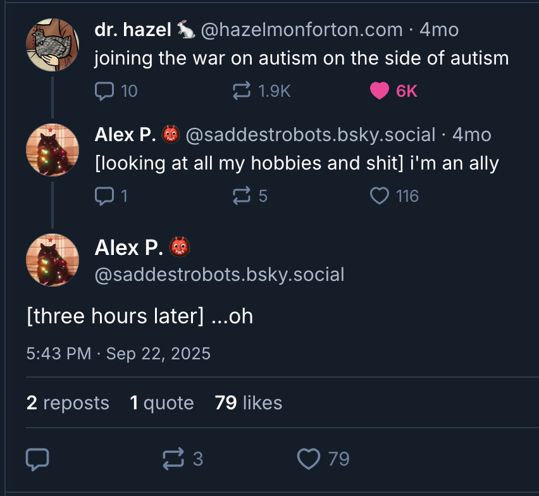View the 1 quote post

[162, 403]
